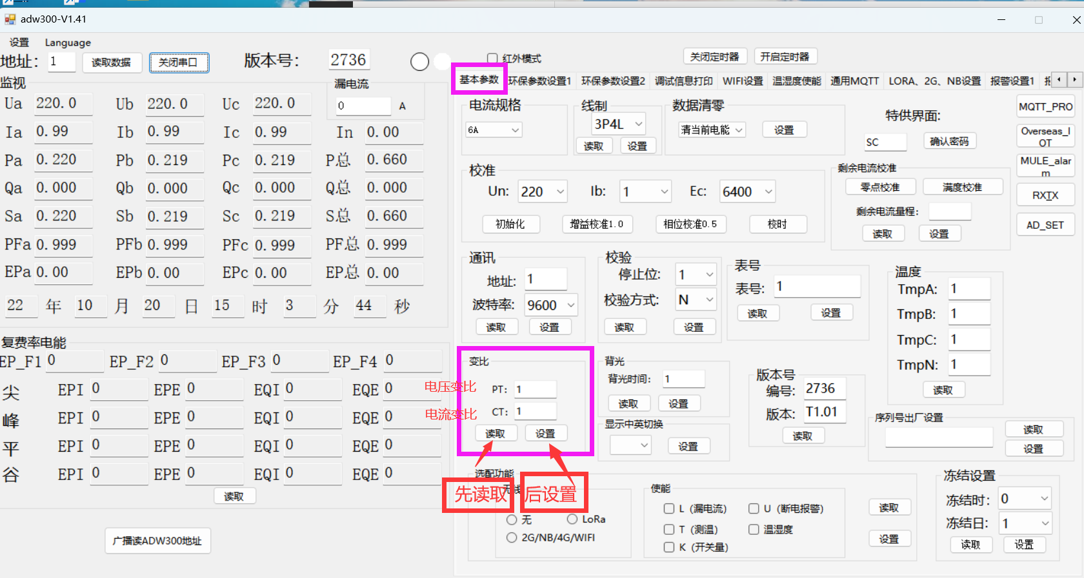
Task: Select the LoRa radio option
Action: coord(572,519)
